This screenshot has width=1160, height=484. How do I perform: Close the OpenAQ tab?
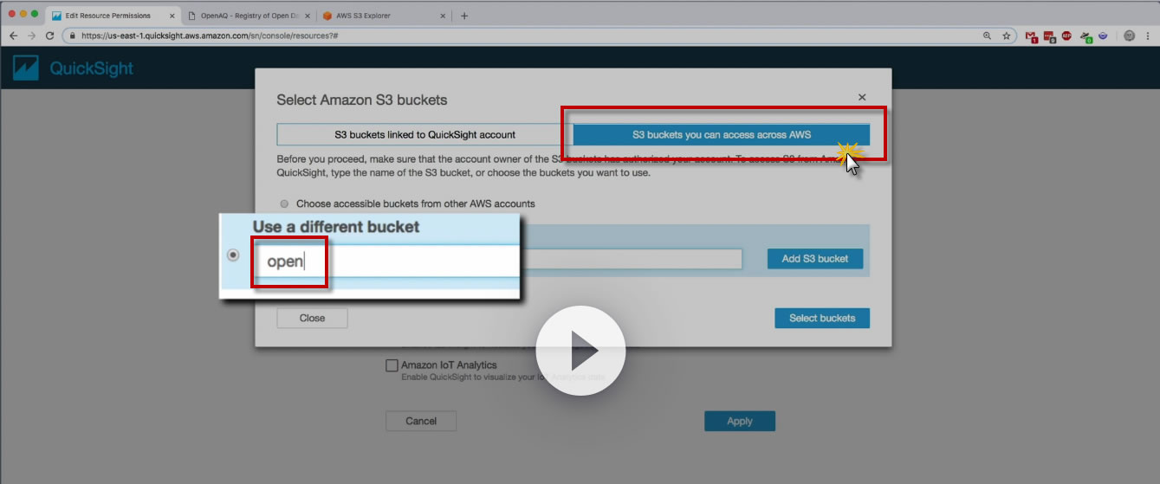click(308, 16)
